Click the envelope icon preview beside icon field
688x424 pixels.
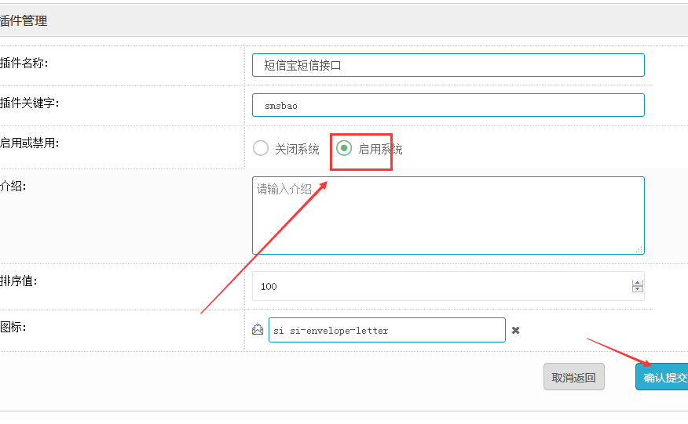(x=258, y=329)
